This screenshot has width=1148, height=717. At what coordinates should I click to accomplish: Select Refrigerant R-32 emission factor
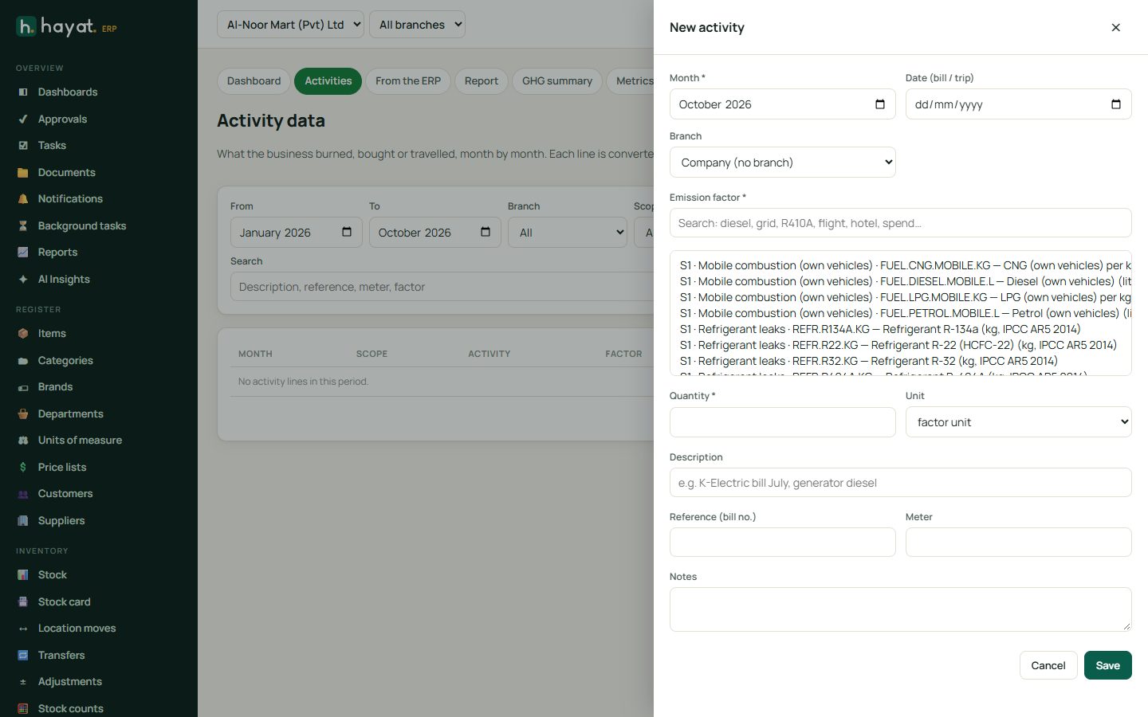pyautogui.click(x=901, y=361)
